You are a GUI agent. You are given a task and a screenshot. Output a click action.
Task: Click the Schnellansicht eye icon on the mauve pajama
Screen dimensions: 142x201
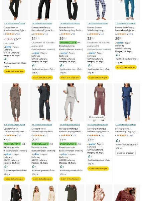click(x=90, y=117)
